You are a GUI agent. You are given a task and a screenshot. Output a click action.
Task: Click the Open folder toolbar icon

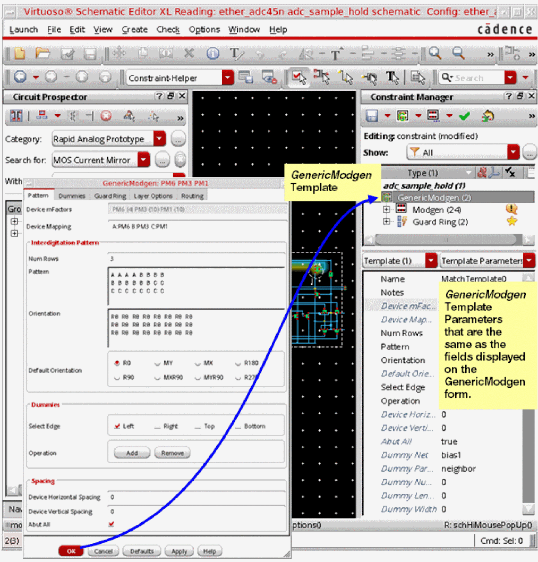tap(43, 54)
